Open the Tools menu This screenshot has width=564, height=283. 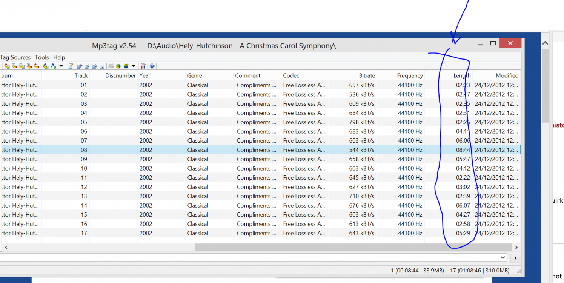[x=42, y=57]
